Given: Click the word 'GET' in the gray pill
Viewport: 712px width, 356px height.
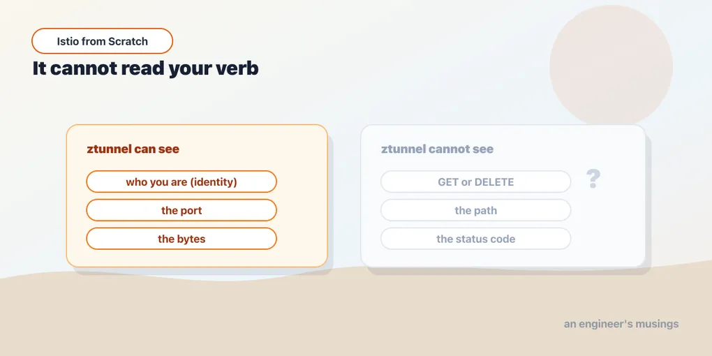Looking at the screenshot, I should point(448,182).
